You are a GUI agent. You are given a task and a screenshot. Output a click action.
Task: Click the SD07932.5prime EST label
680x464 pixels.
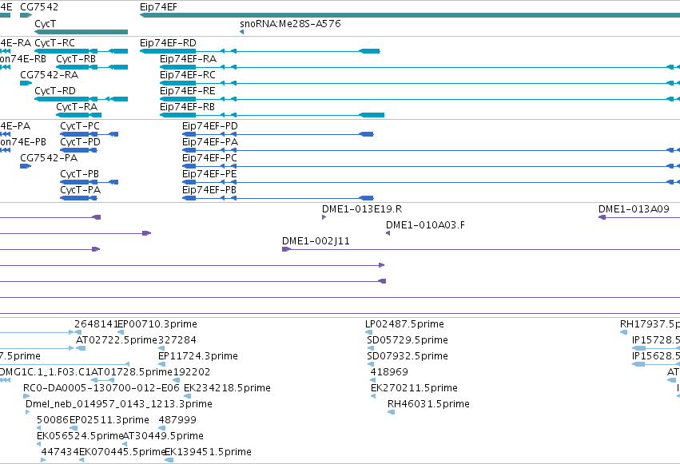point(408,356)
